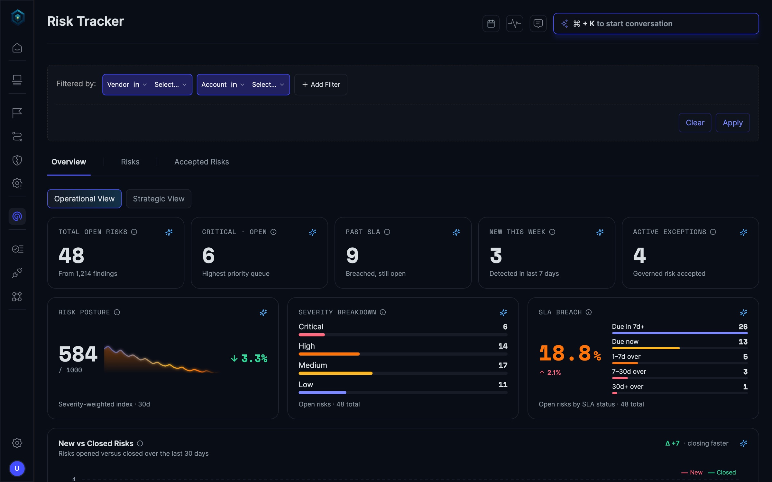Screen dimensions: 772x482
Task: Click AI sparkle on Risk Posture card
Action: coord(263,312)
